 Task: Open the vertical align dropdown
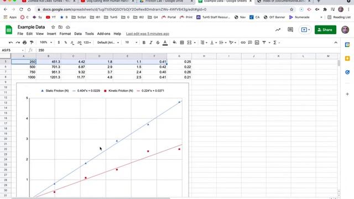213,43
